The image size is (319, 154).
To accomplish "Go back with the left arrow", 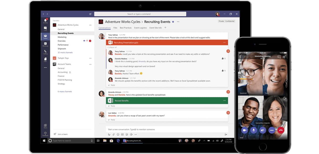I will (44, 14).
